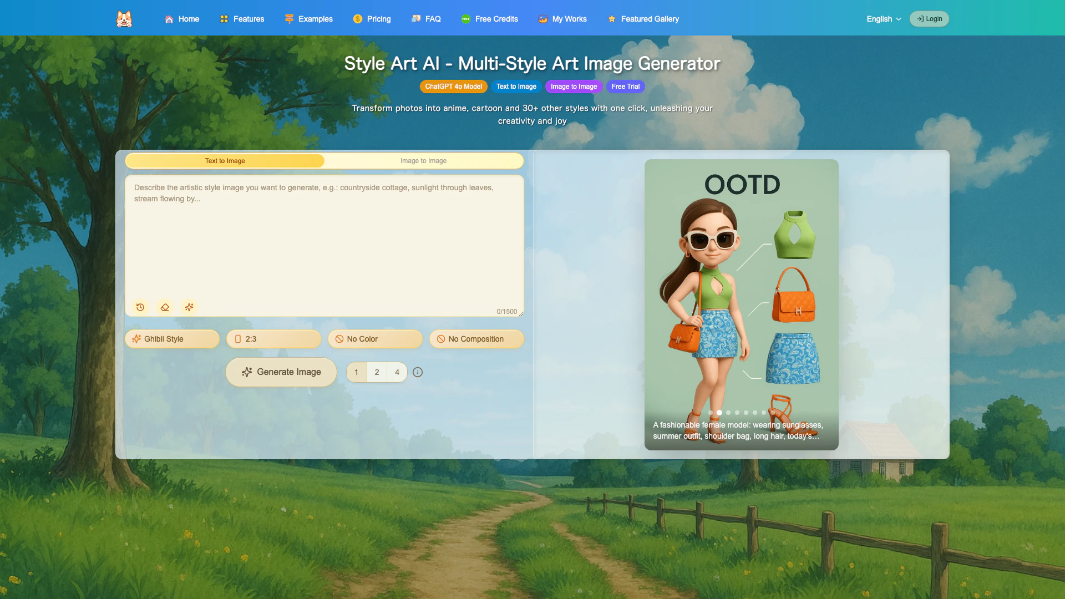Open the Free Credits menu item
This screenshot has height=599, width=1065.
pos(490,19)
